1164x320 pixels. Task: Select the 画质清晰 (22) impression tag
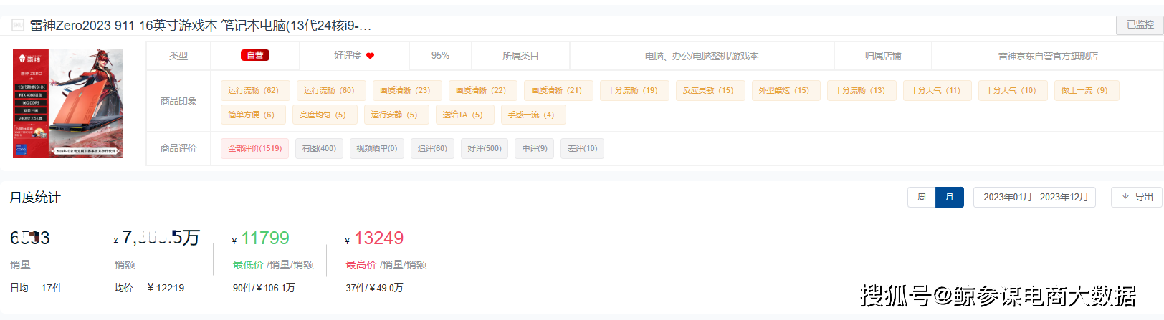tap(482, 90)
